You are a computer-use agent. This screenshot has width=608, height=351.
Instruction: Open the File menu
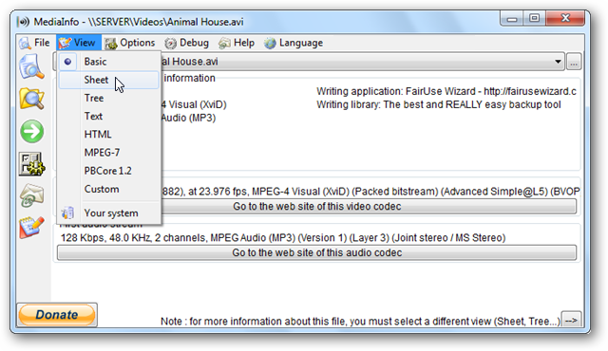tap(34, 43)
